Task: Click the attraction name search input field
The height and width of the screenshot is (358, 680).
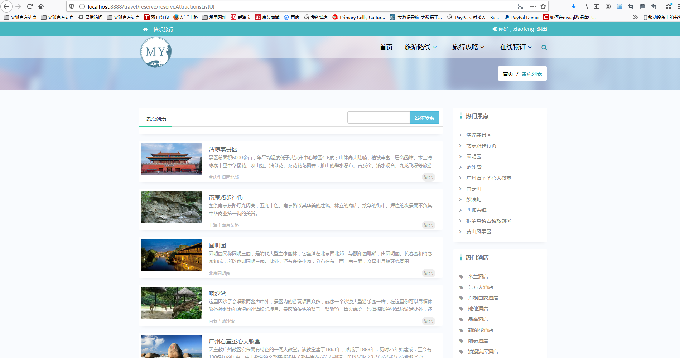Action: (378, 117)
